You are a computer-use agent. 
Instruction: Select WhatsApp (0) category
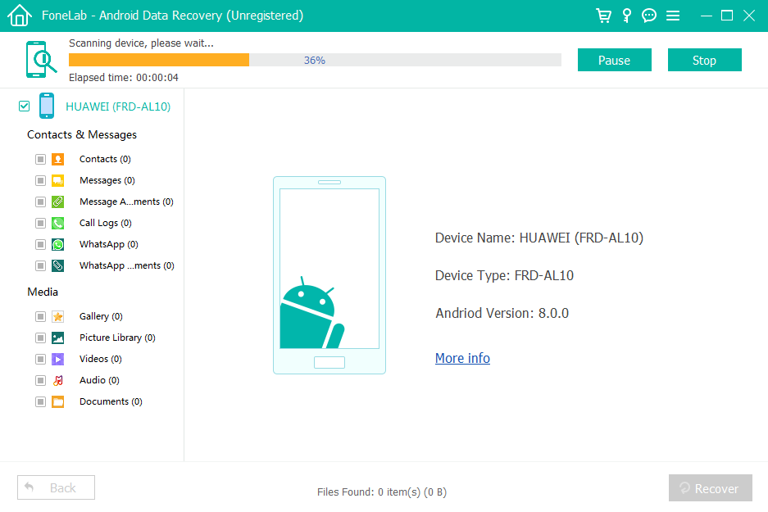pyautogui.click(x=109, y=244)
